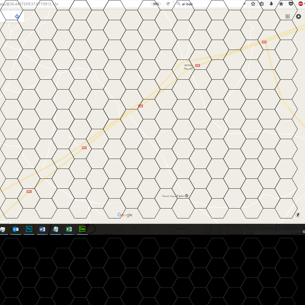Screen dimensions: 305x305
Task: Open the Notepad icon on the taskbar
Action: (55, 229)
